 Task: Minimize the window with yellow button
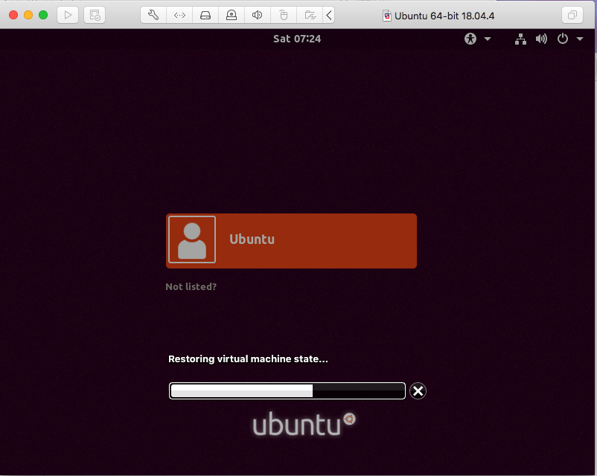point(28,15)
